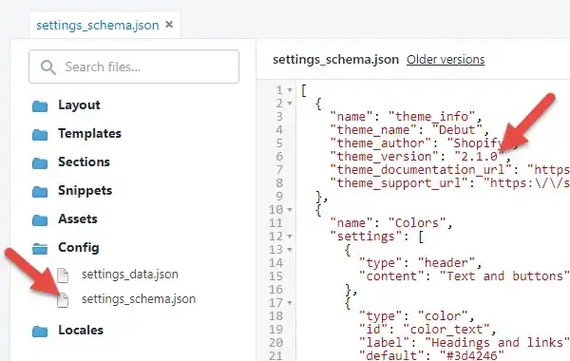570x361 pixels.
Task: Click the Search files input field
Action: pos(134,66)
